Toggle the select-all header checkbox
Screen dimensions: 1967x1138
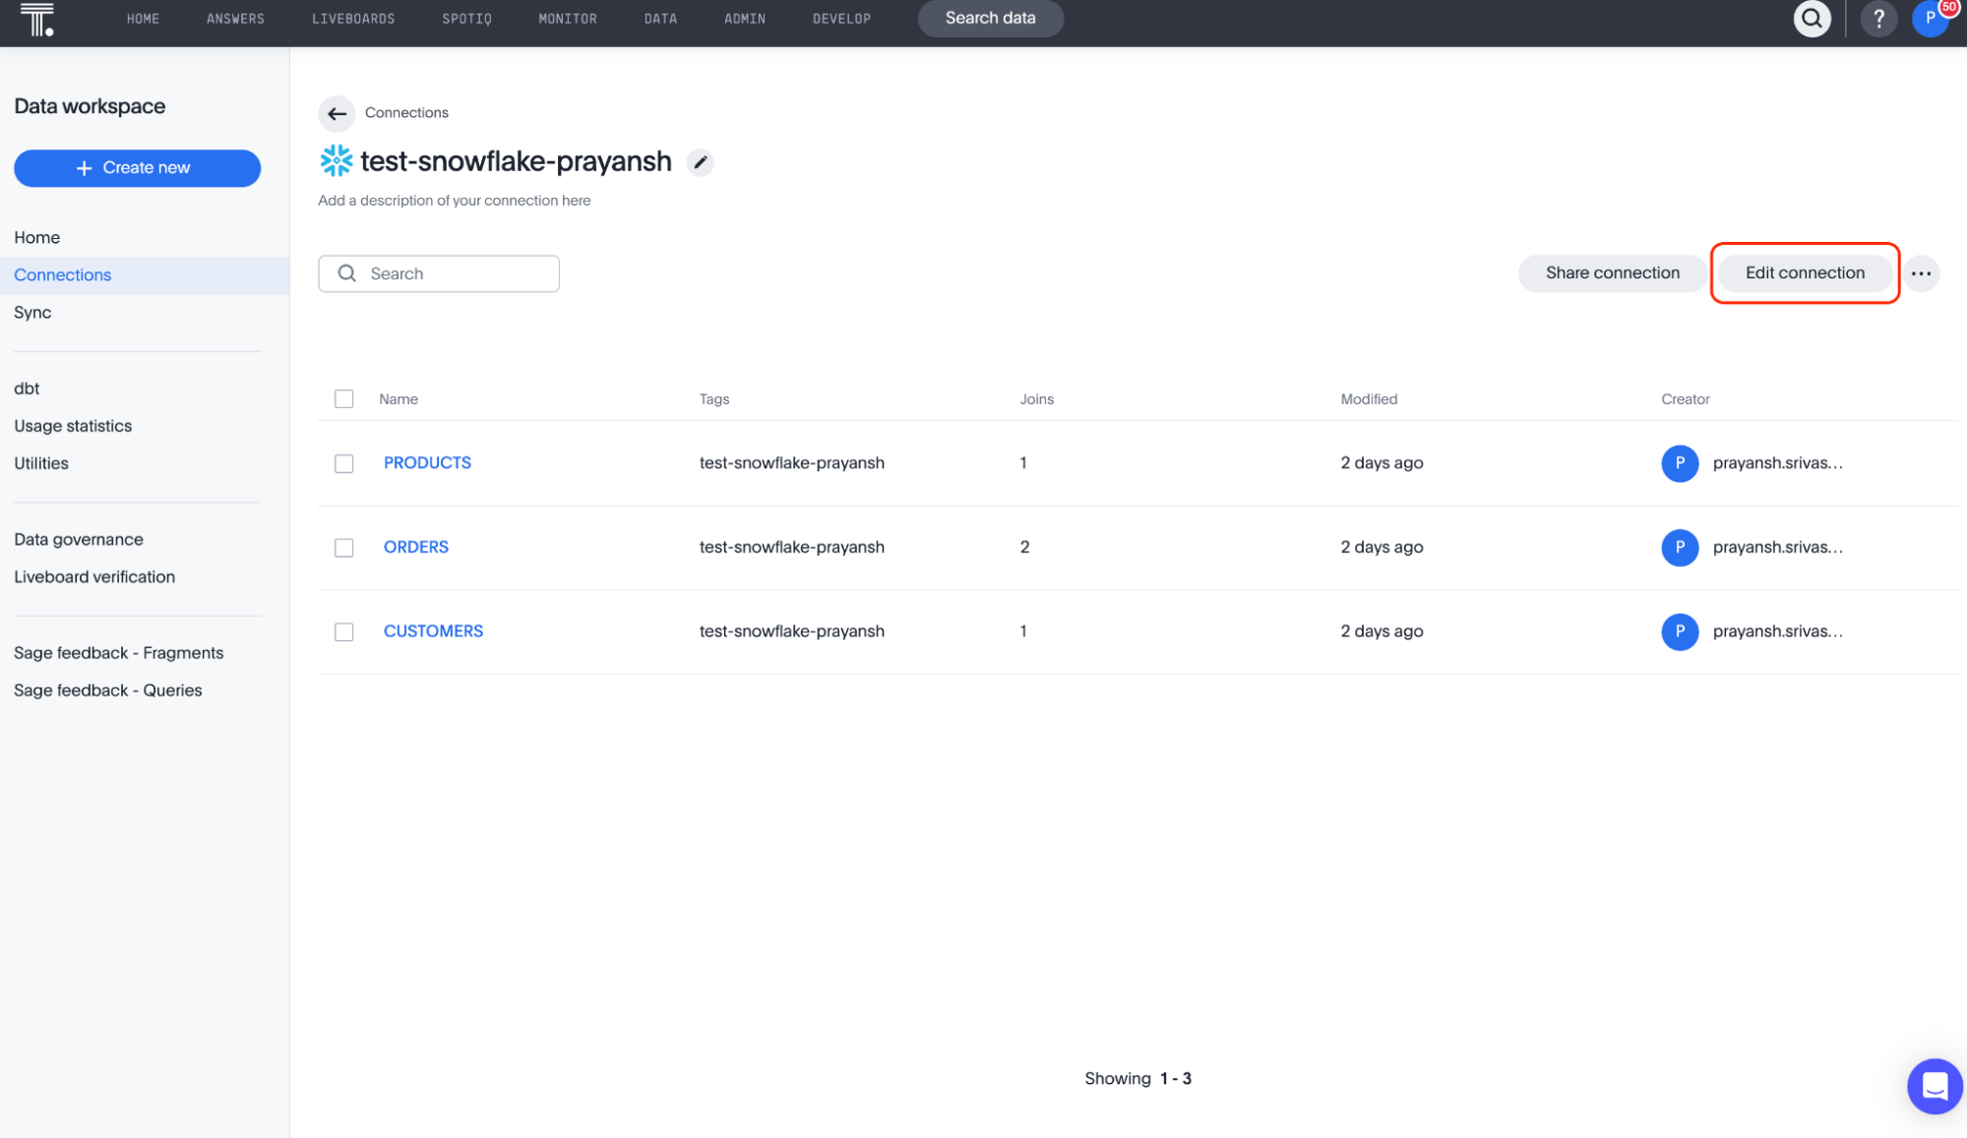[x=343, y=399]
